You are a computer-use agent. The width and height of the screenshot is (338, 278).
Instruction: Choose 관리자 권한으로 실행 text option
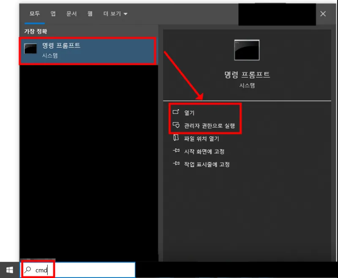click(209, 126)
